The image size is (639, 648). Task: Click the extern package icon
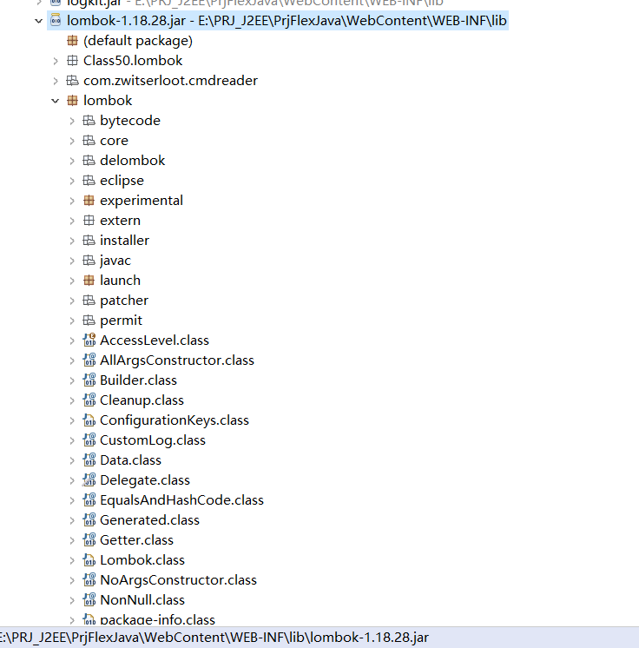(89, 221)
